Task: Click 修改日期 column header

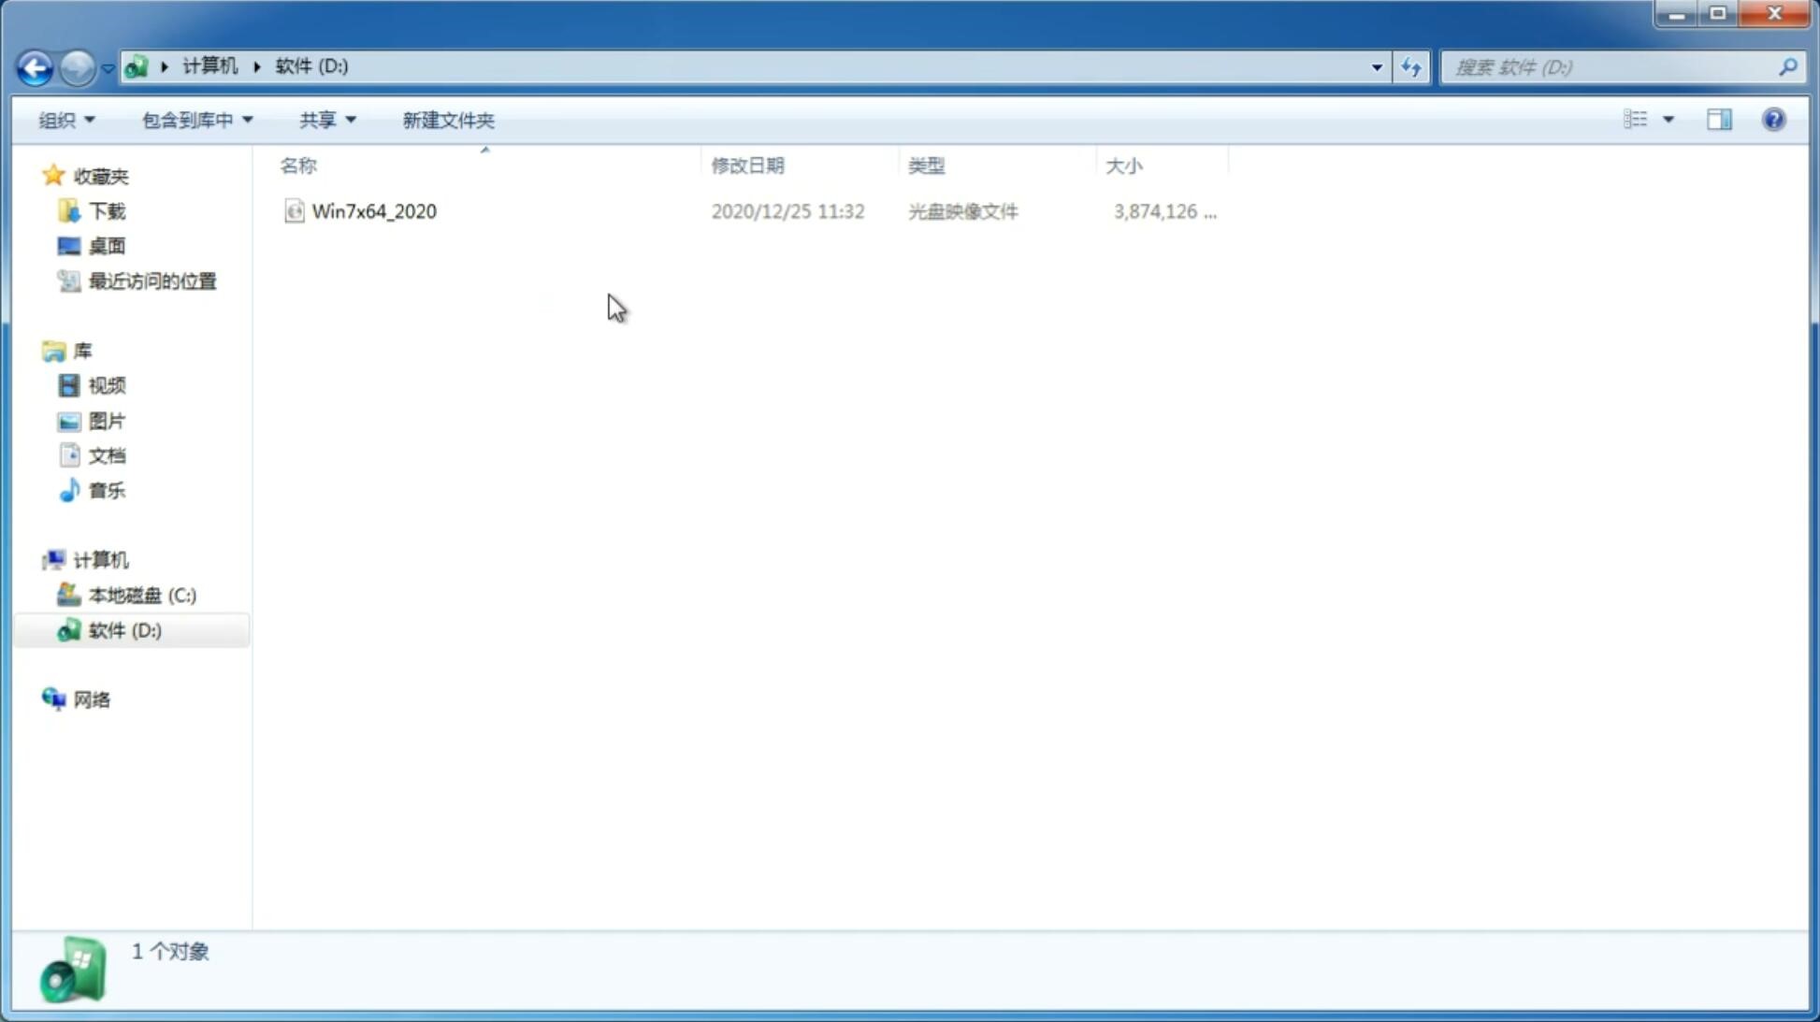Action: point(747,165)
